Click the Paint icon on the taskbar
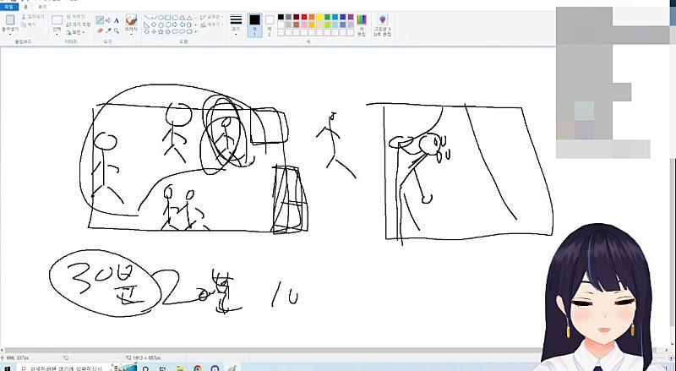 tap(232, 368)
